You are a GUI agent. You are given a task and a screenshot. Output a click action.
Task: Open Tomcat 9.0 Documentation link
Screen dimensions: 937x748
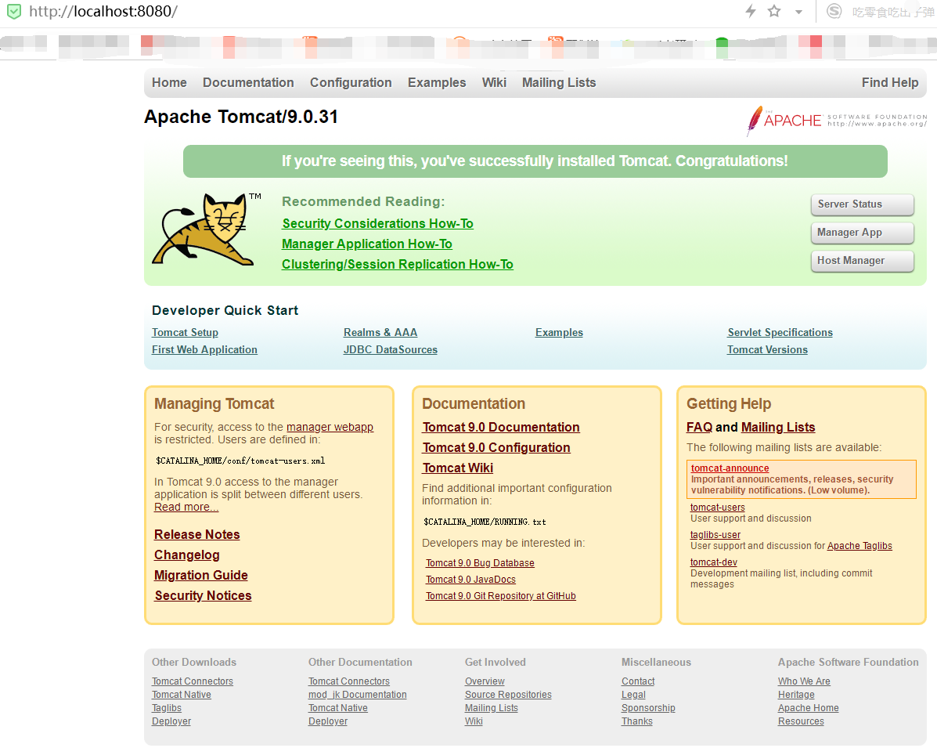pos(501,428)
